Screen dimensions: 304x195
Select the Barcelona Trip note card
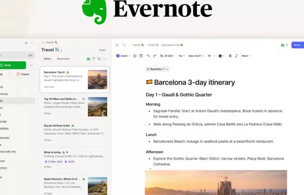[75, 79]
